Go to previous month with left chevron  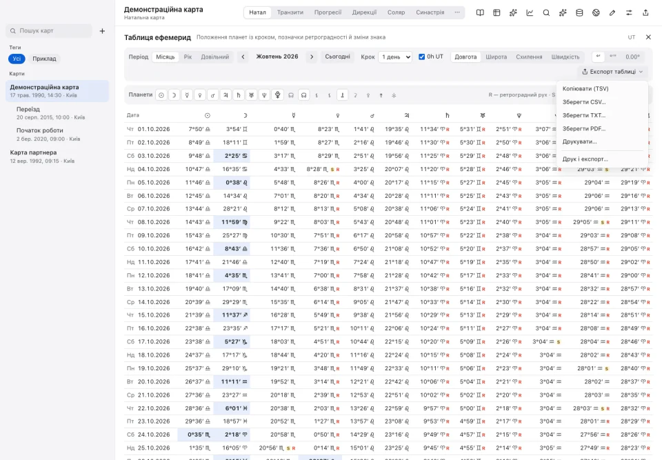pyautogui.click(x=243, y=57)
